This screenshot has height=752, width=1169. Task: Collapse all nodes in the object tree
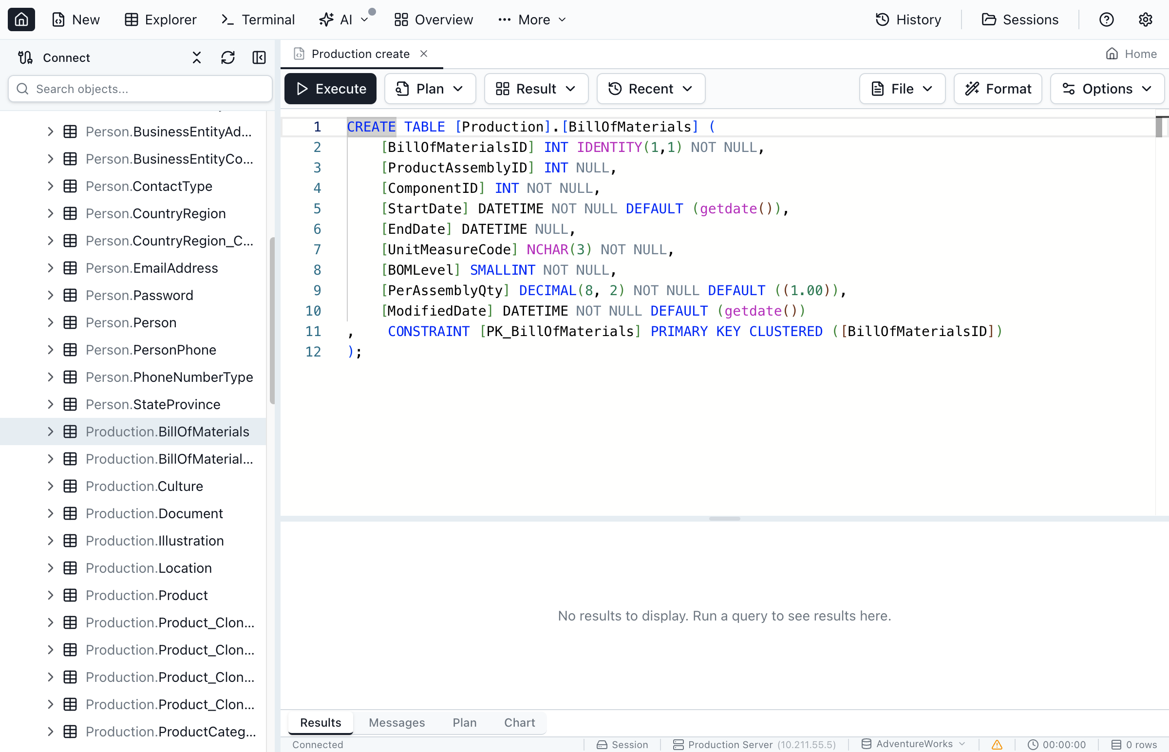pyautogui.click(x=196, y=57)
